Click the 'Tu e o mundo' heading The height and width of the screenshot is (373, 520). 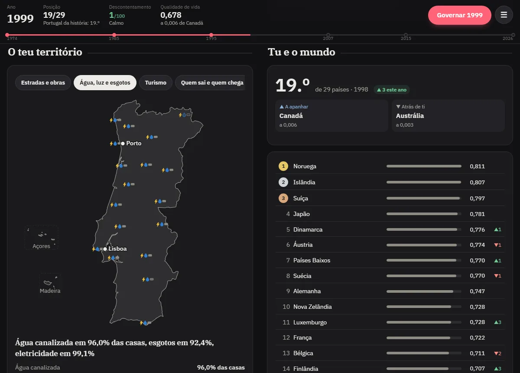pyautogui.click(x=302, y=52)
